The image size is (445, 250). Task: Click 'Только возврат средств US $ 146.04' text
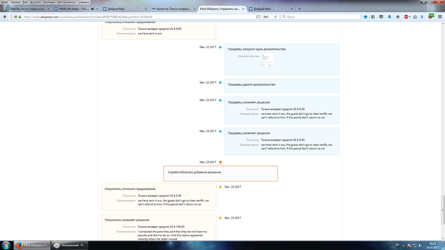point(161,227)
